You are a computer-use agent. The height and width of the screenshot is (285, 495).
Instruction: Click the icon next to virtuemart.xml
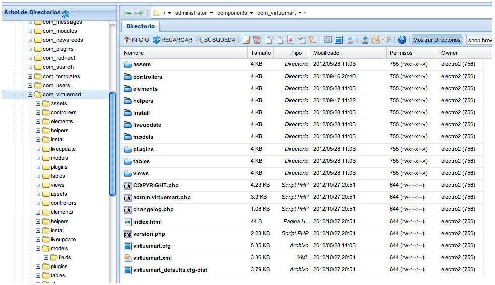pyautogui.click(x=127, y=258)
